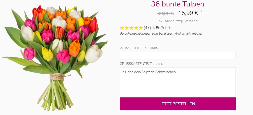The height and width of the screenshot is (115, 253).
Task: Click the second yellow rating star
Action: coord(127,28)
